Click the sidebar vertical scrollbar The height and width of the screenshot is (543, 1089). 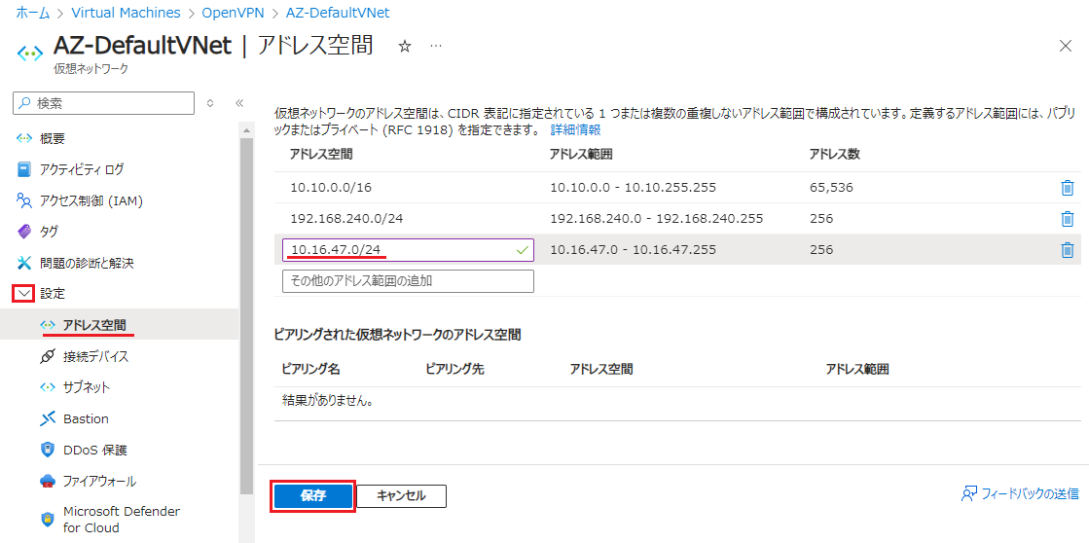click(x=246, y=316)
